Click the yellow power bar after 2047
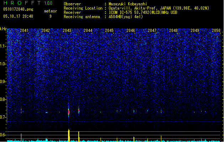Screen dimensions: 224x142 coord(161,139)
